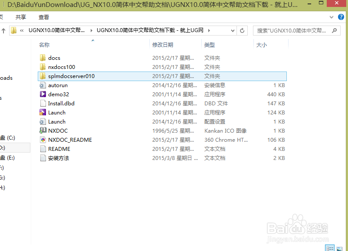Navigate to UGNX10.0简体中文帮... breadcrumb segment
The width and height of the screenshot is (348, 251).
tap(56, 30)
